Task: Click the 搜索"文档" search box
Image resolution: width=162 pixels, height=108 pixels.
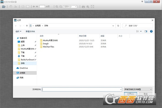Action: (138, 26)
